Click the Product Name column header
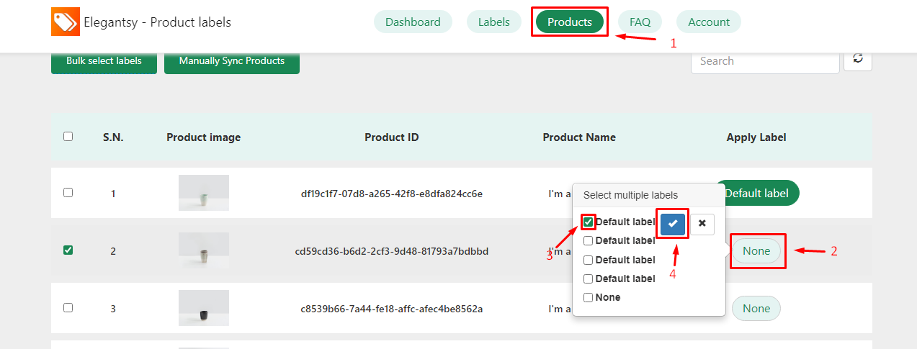This screenshot has width=917, height=349. coord(579,137)
